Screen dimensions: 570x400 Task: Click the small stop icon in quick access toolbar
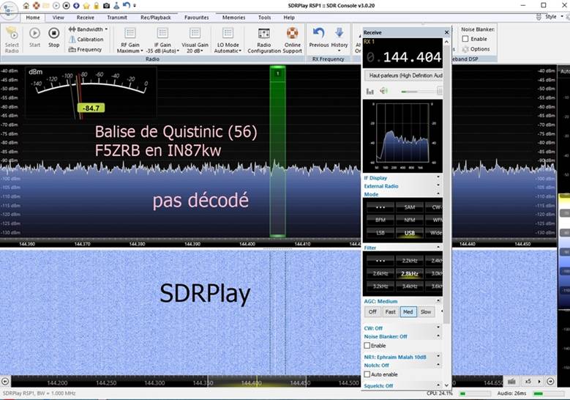66,6
